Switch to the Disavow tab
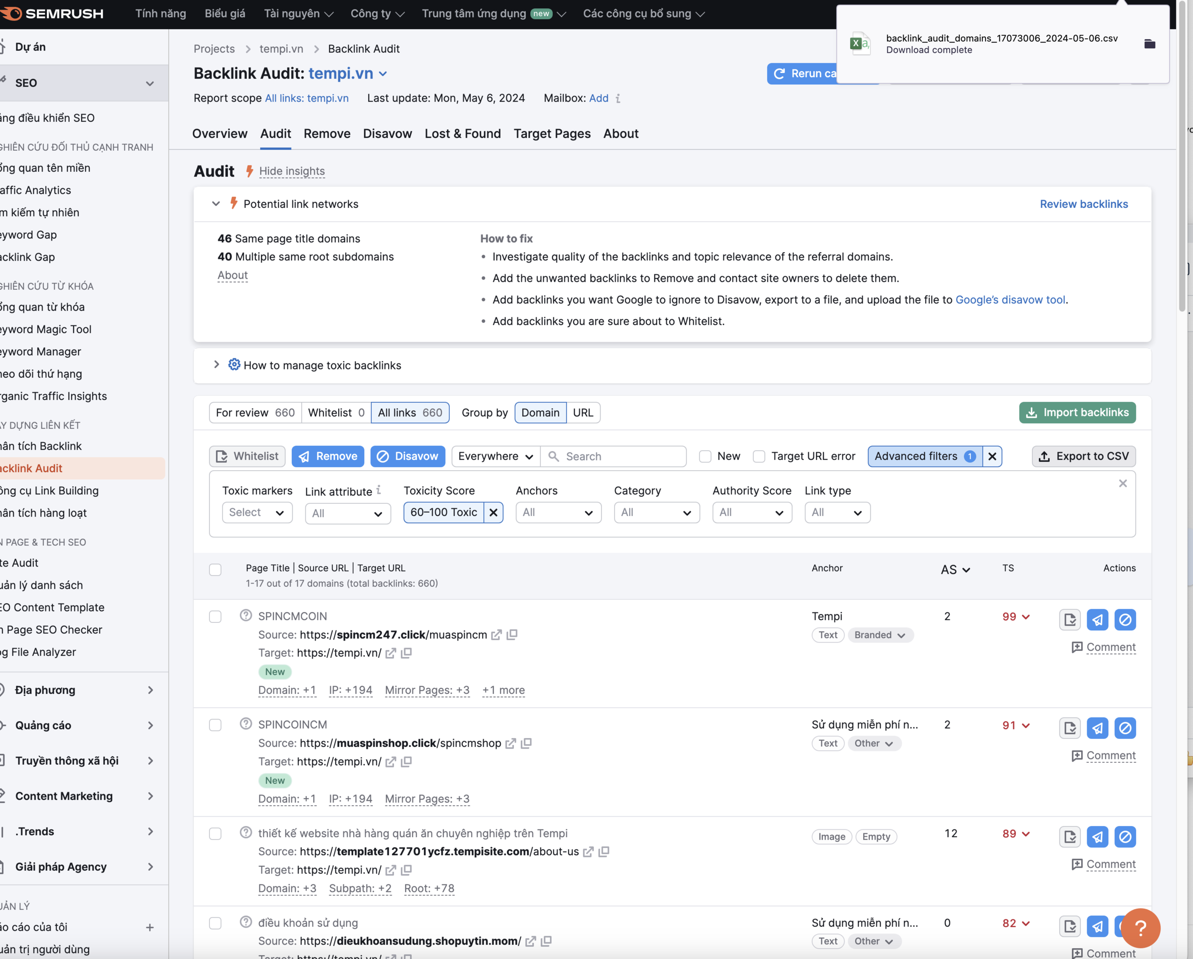The width and height of the screenshot is (1193, 959). (387, 134)
